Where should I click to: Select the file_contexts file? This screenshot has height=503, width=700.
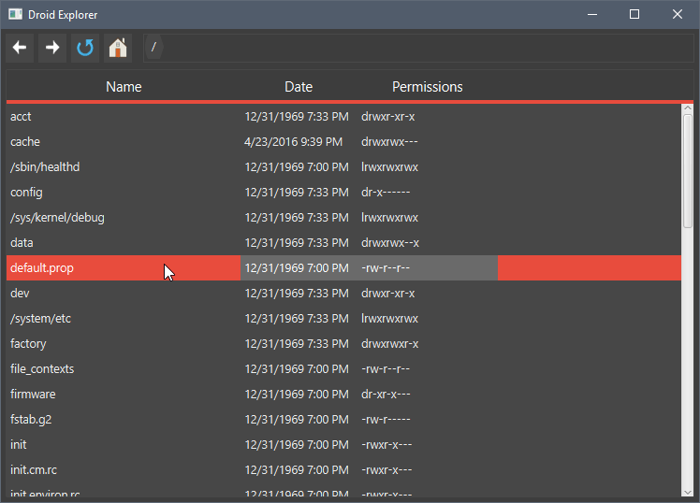click(343, 369)
